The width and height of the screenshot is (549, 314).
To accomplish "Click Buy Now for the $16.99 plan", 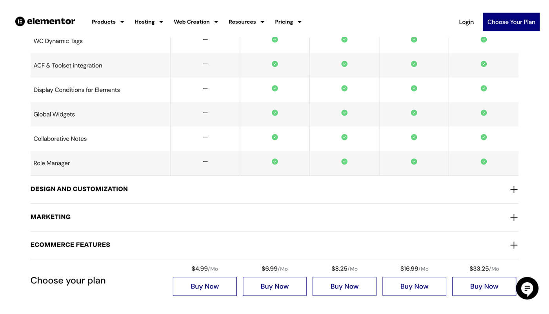I will coord(414,286).
